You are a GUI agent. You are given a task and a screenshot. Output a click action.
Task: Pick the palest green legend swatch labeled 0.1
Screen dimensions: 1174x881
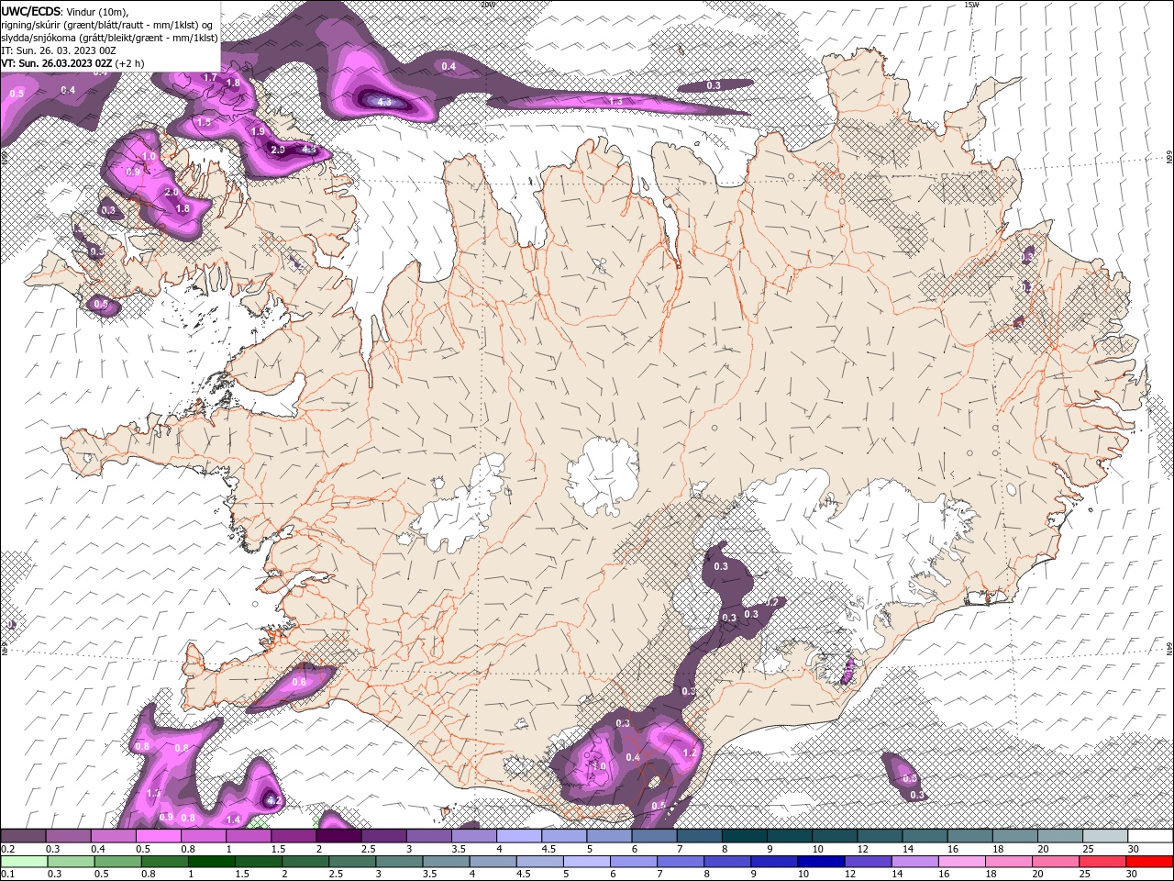[24, 862]
